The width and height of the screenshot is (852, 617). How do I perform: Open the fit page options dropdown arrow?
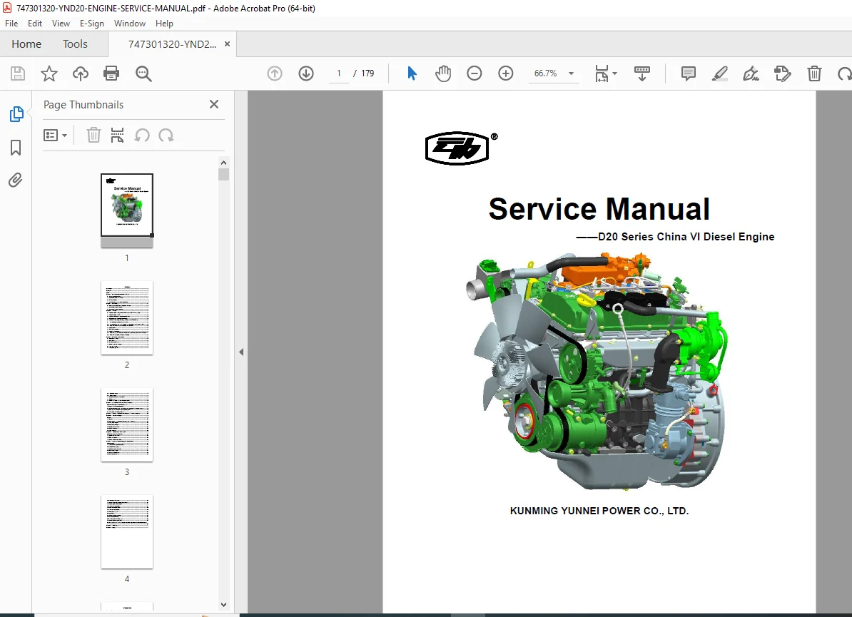tap(614, 73)
